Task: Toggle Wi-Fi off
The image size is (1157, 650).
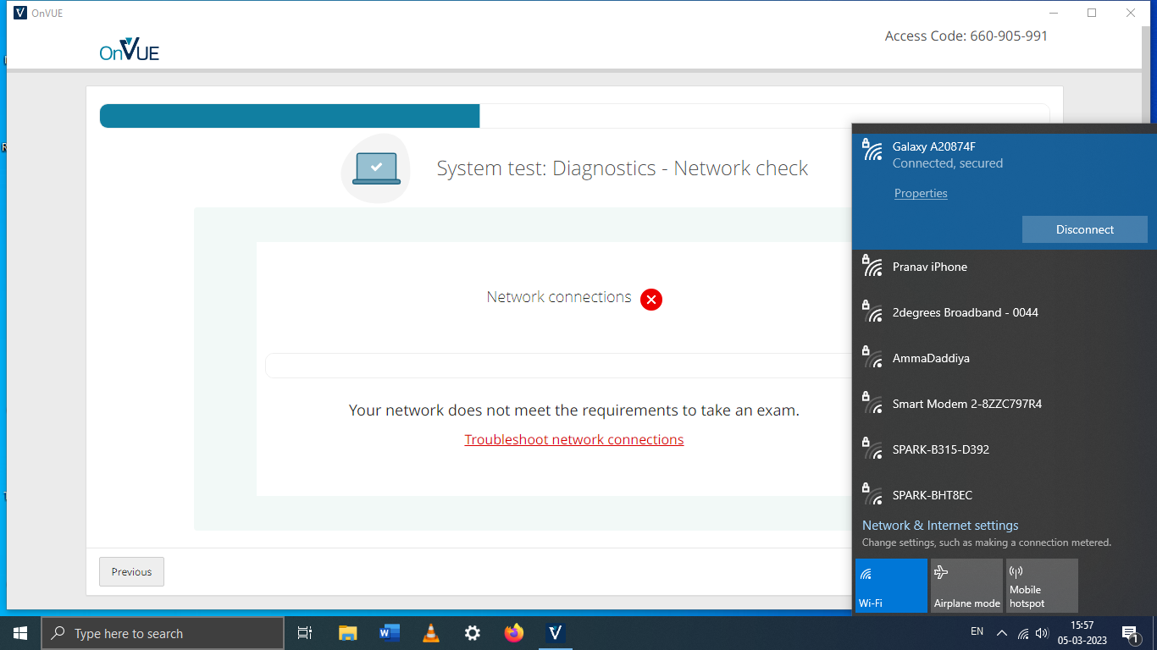Action: tap(891, 585)
